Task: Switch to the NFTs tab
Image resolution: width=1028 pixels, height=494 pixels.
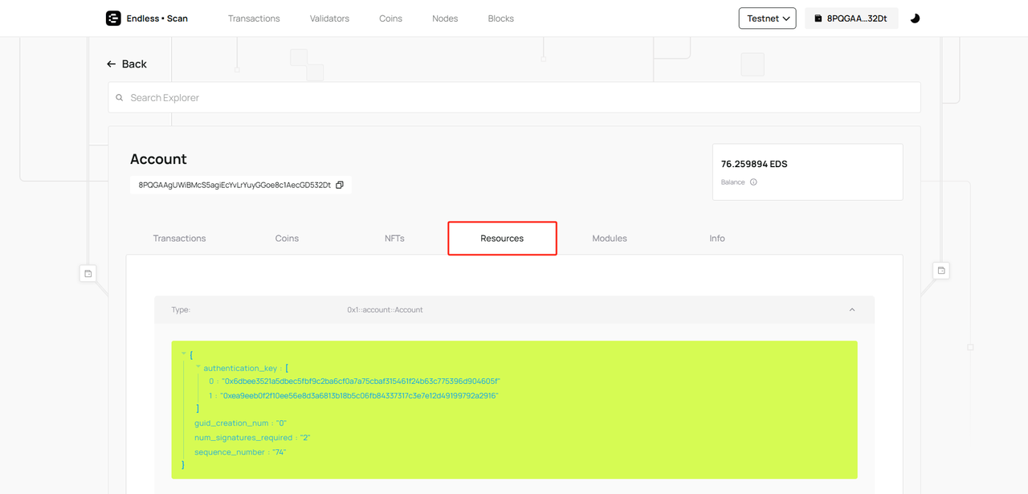Action: coord(394,239)
